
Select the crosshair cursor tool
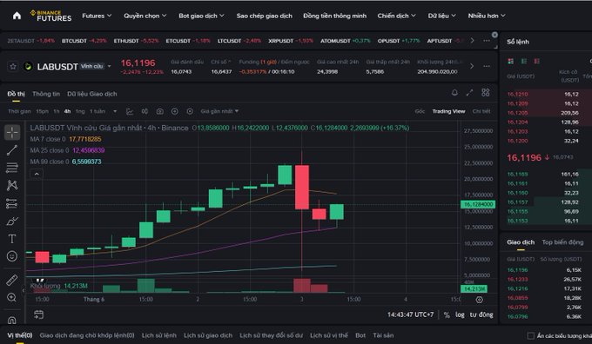[12, 132]
